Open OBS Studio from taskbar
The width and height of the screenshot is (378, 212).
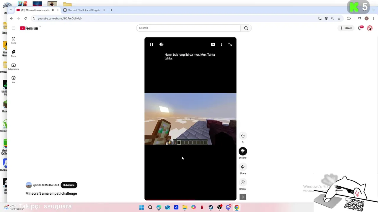tap(219, 208)
